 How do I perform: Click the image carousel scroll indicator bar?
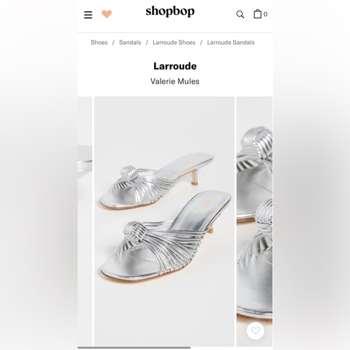point(134,348)
